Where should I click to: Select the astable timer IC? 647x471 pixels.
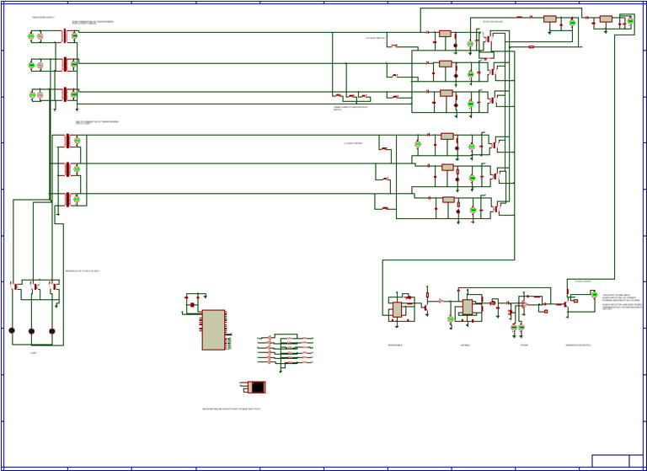tap(468, 307)
